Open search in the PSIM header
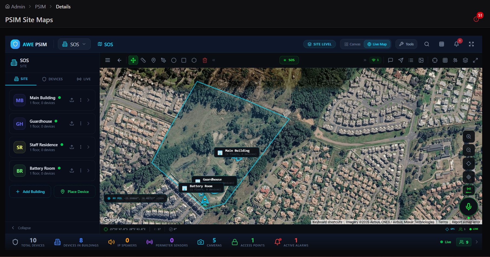This screenshot has height=257, width=490. coord(427,44)
